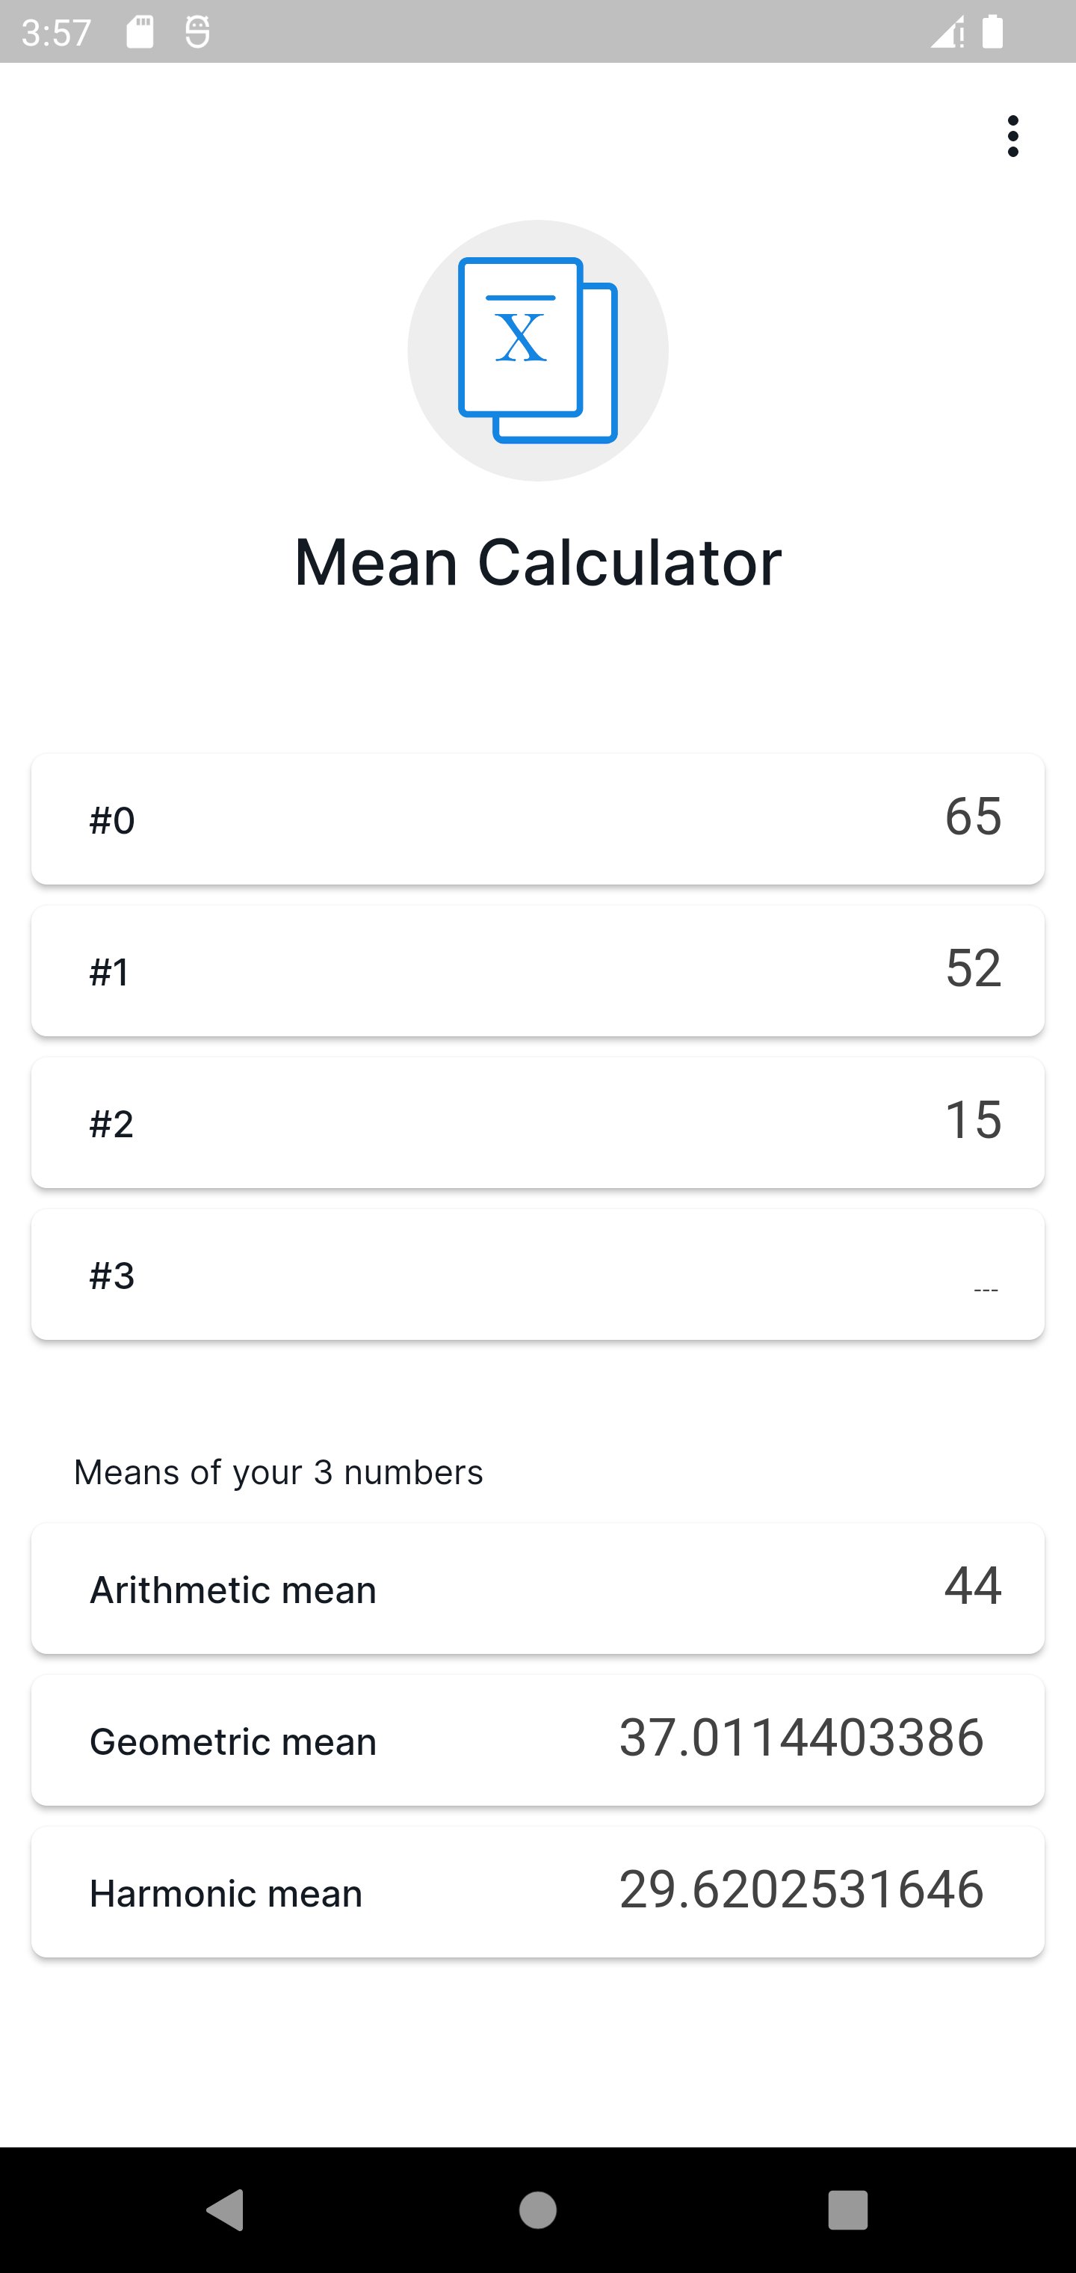Select the geometric mean value 37.0114403386

tap(801, 1738)
